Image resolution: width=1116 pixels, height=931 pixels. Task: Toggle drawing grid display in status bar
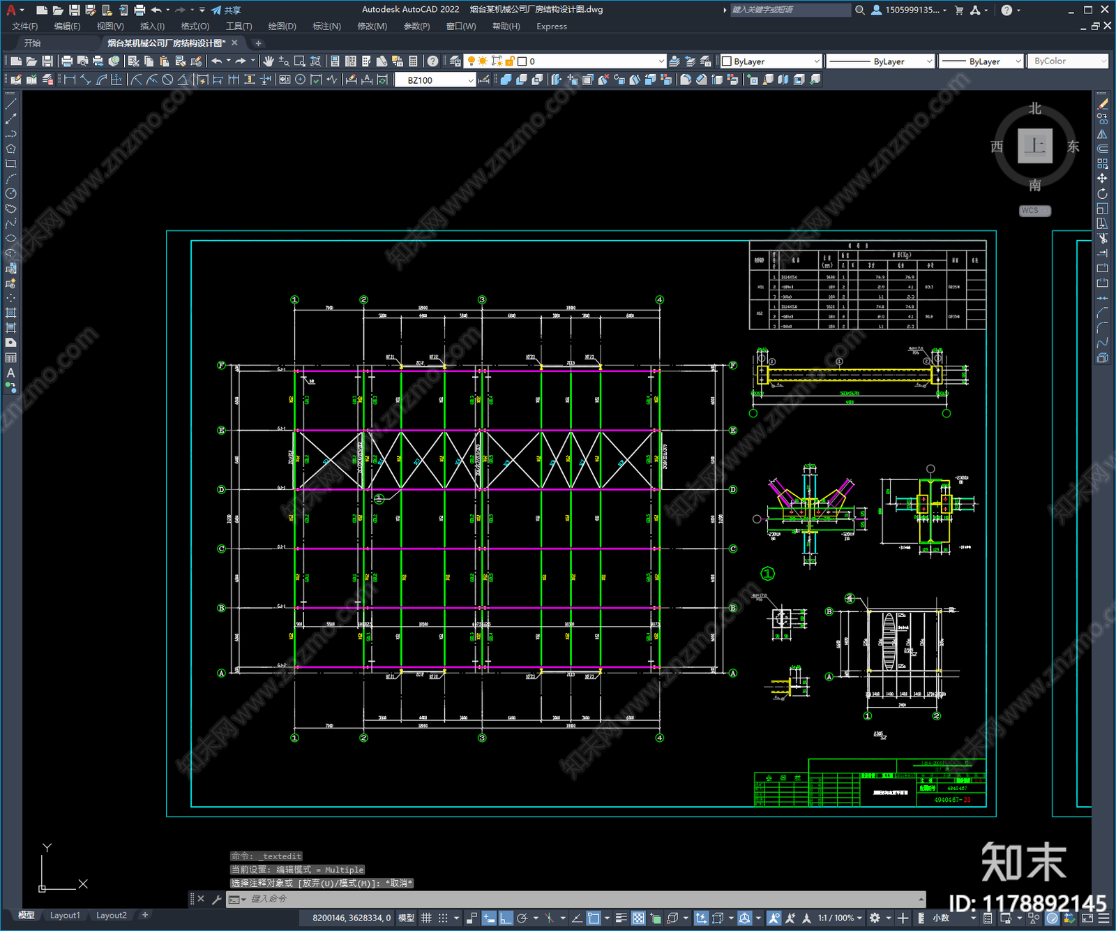coord(426,918)
